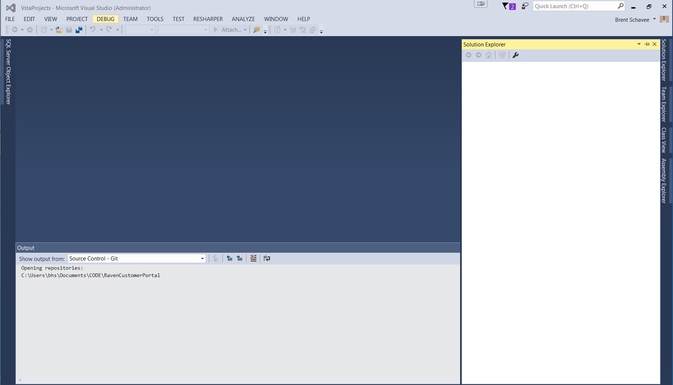Viewport: 673px width, 385px height.
Task: Click Go to Next Message icon in Output
Action: 239,258
